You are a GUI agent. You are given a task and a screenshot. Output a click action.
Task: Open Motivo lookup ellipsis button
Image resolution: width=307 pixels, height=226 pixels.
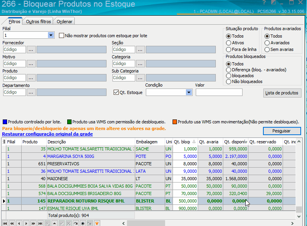31,63
